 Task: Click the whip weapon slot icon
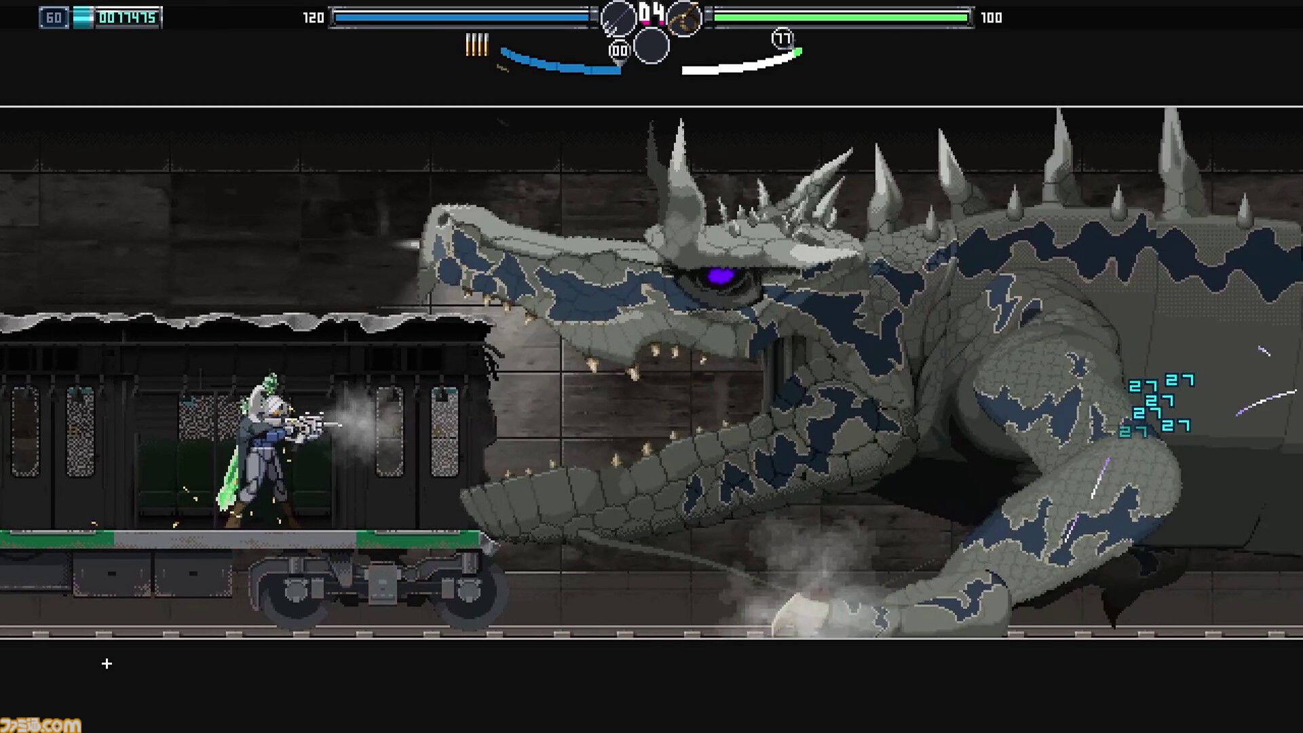coord(684,18)
